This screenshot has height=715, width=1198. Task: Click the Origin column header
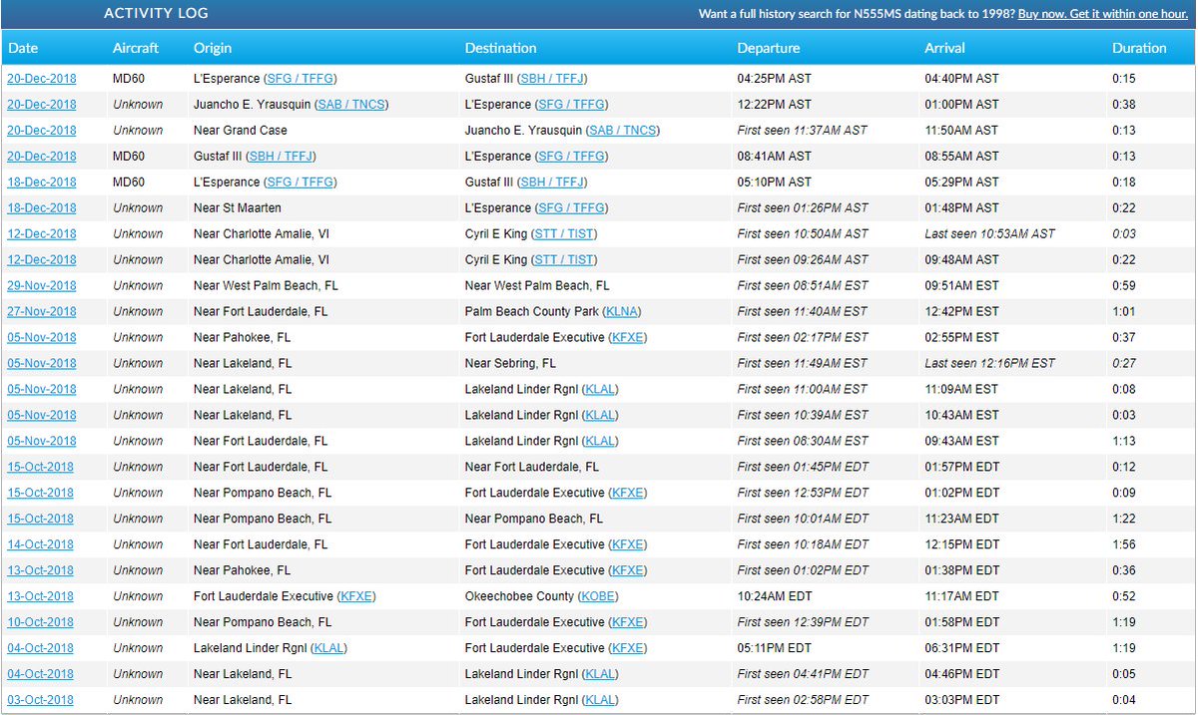(213, 48)
